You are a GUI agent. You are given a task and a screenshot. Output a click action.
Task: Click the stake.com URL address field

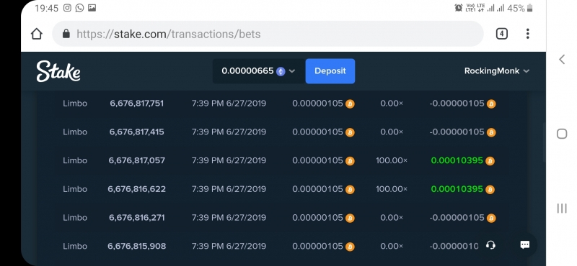268,34
